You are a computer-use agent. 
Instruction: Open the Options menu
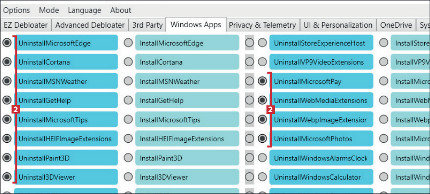pyautogui.click(x=16, y=10)
